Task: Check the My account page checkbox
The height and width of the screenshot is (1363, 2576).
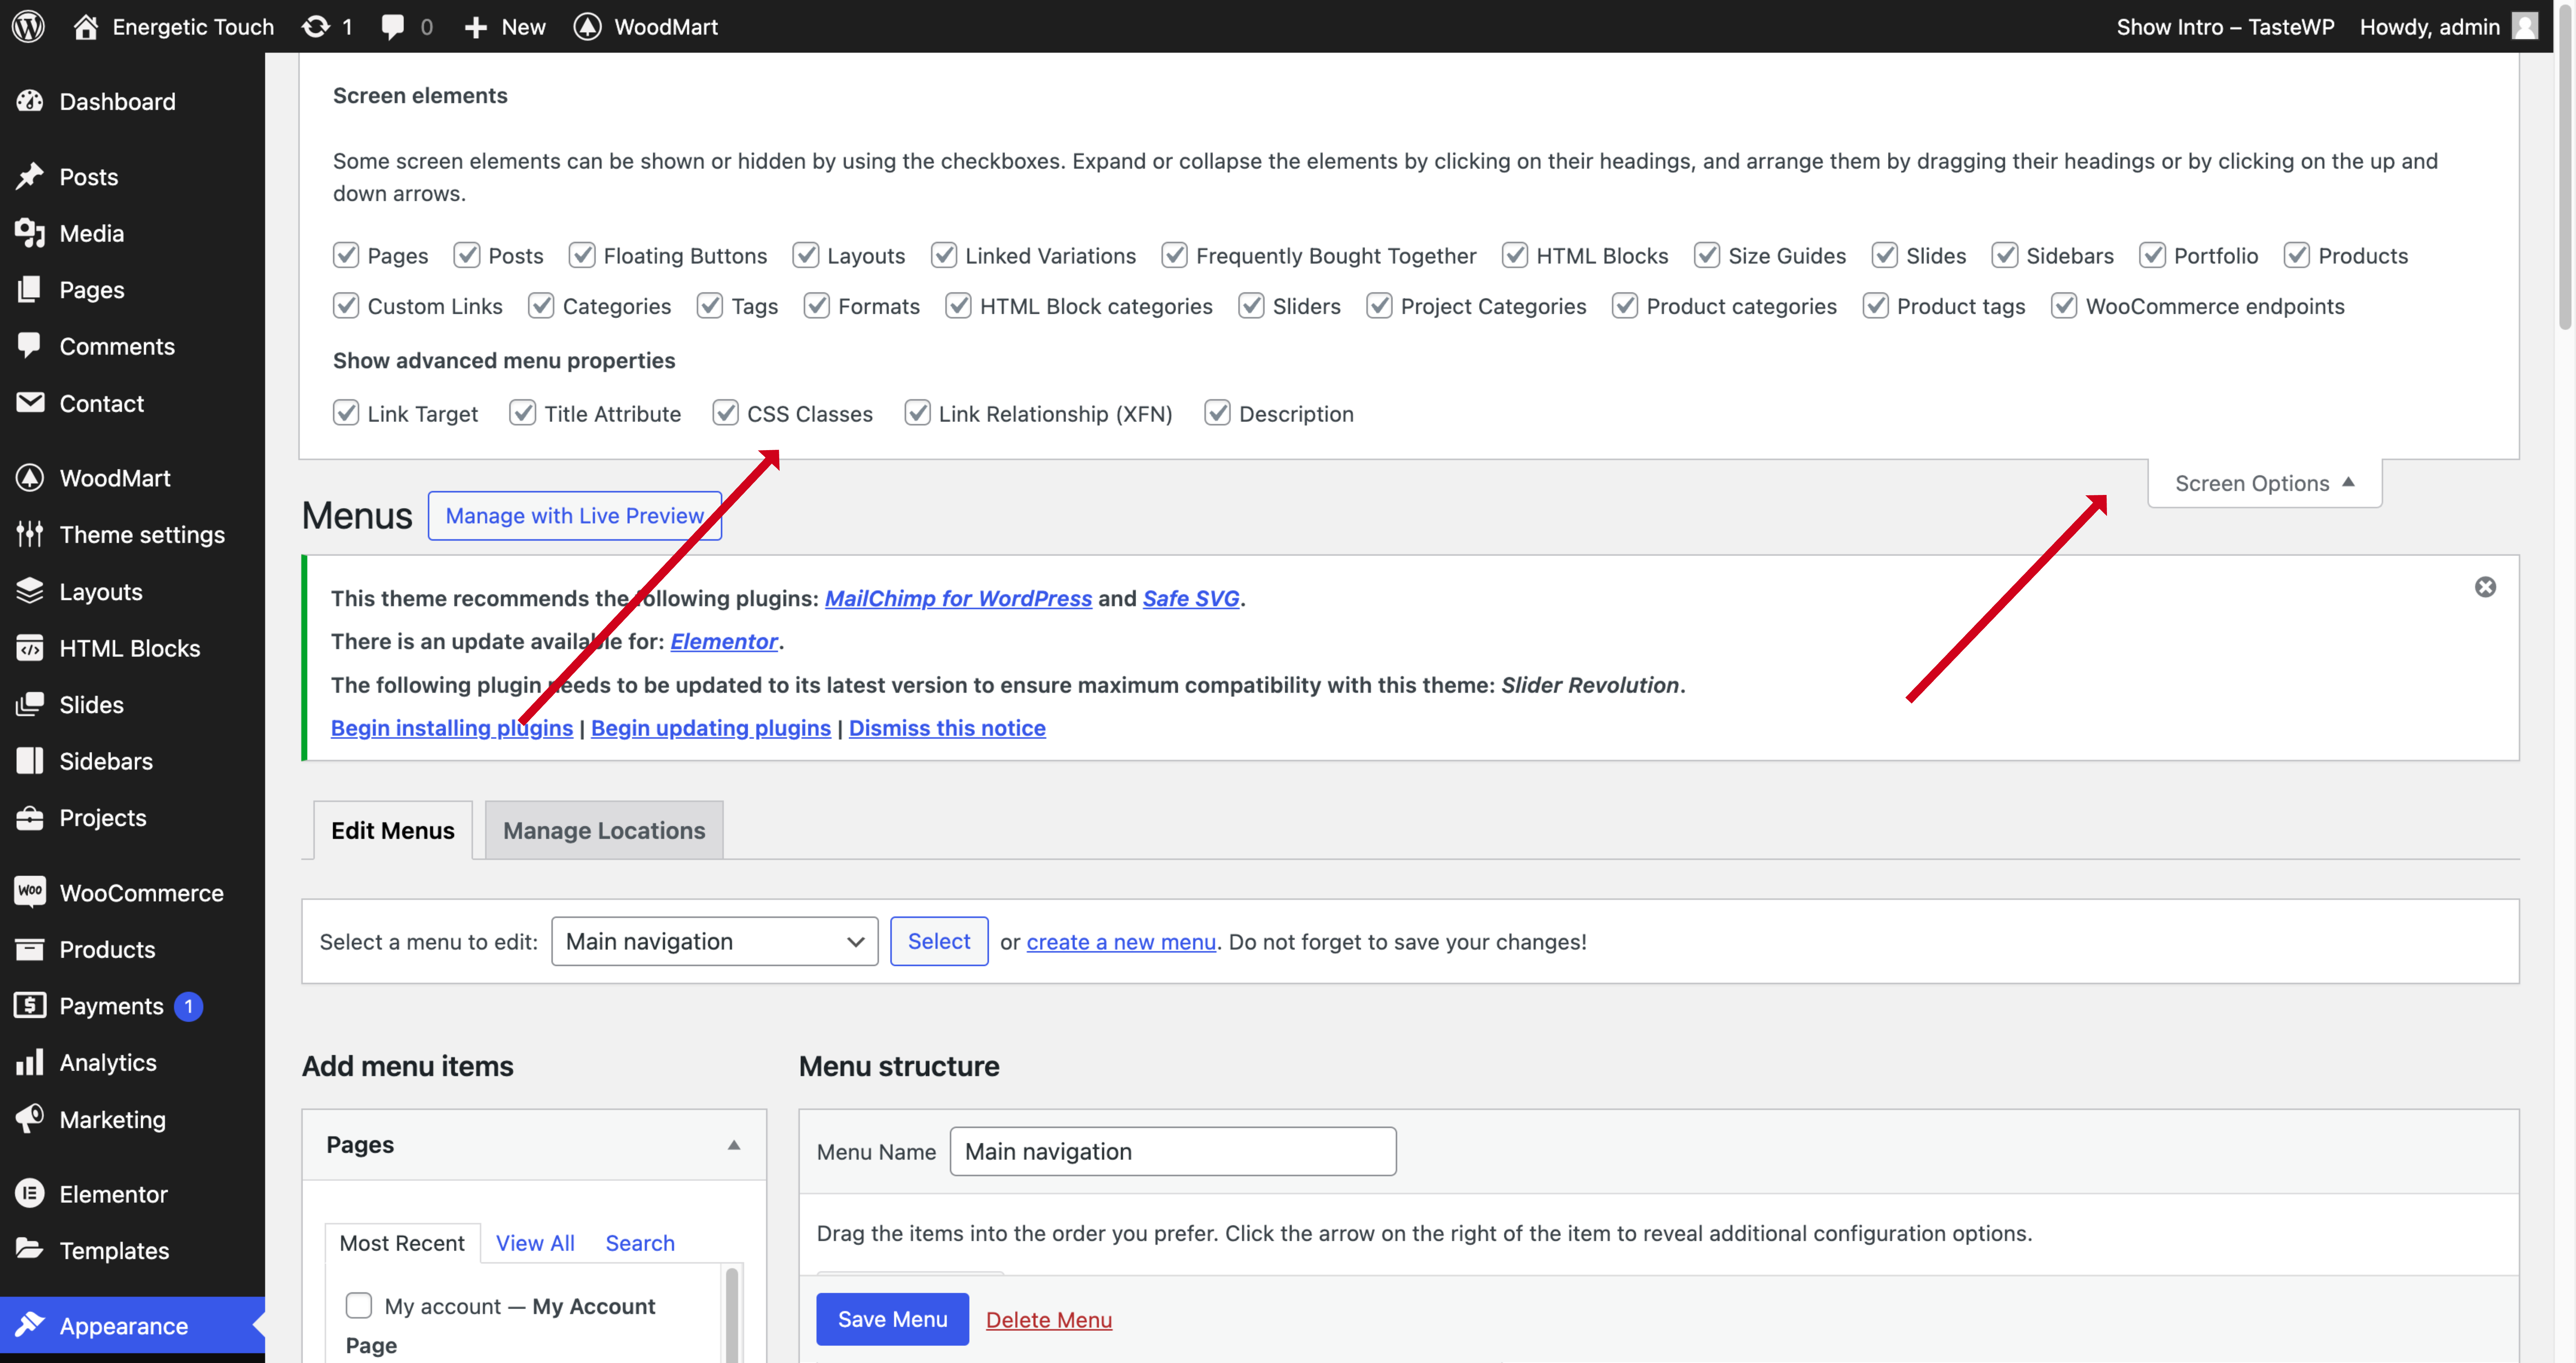Action: (359, 1305)
